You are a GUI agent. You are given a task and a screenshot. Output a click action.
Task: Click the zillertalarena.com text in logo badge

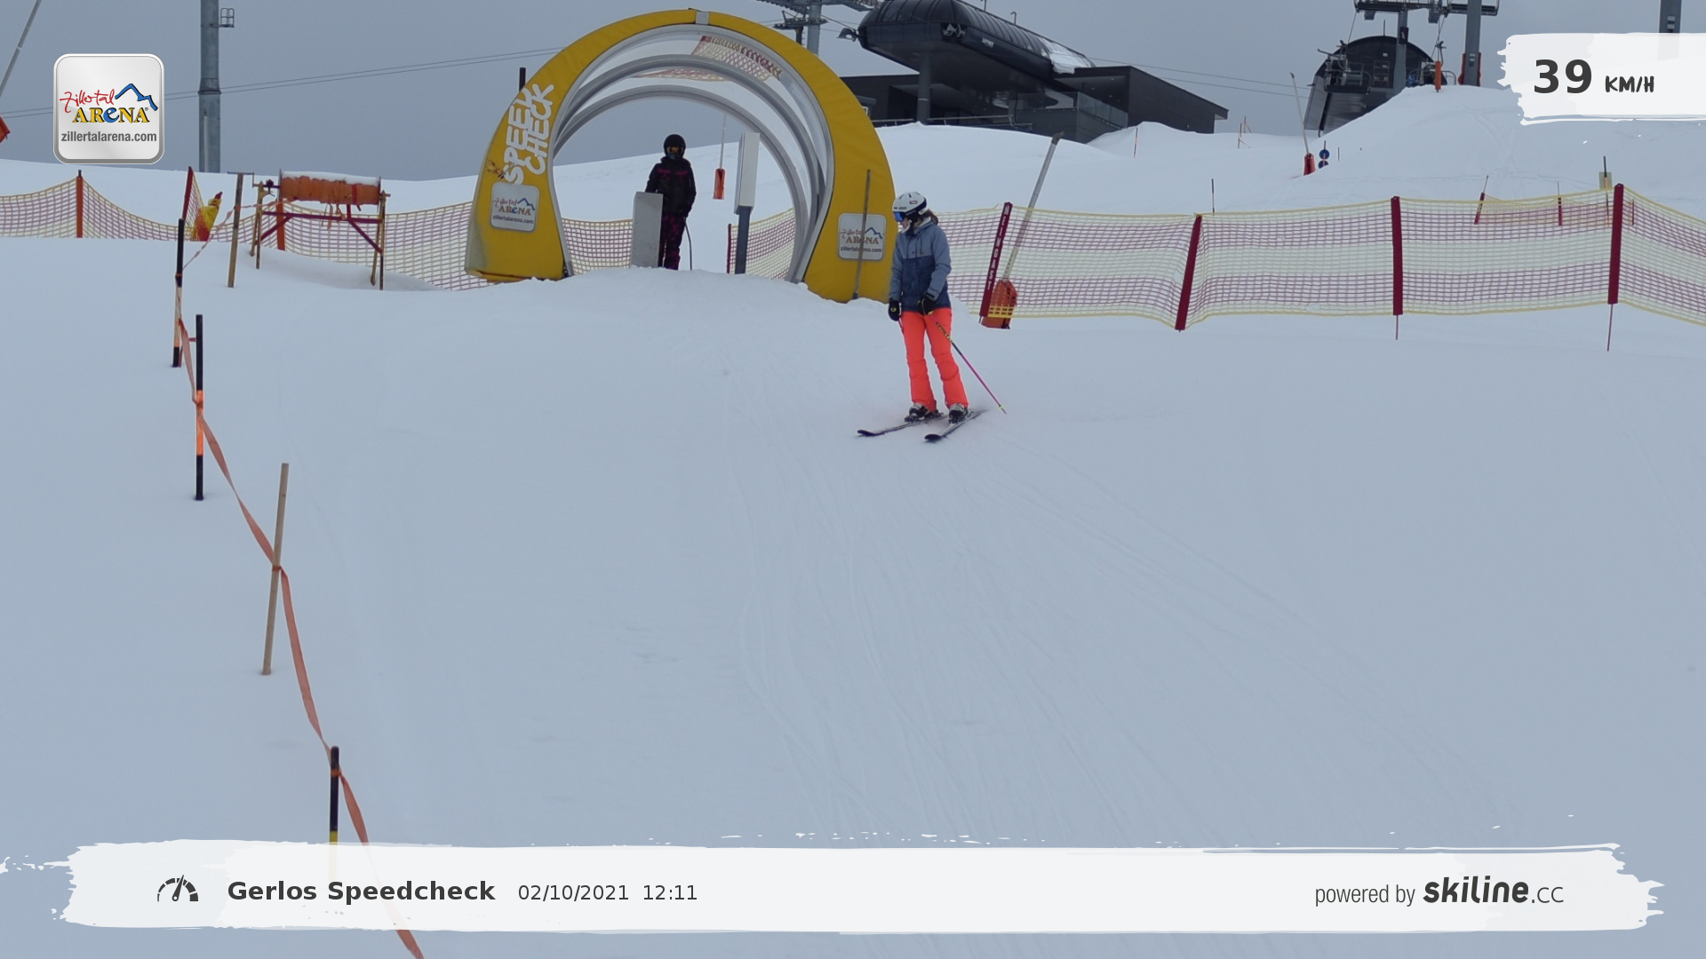[108, 137]
